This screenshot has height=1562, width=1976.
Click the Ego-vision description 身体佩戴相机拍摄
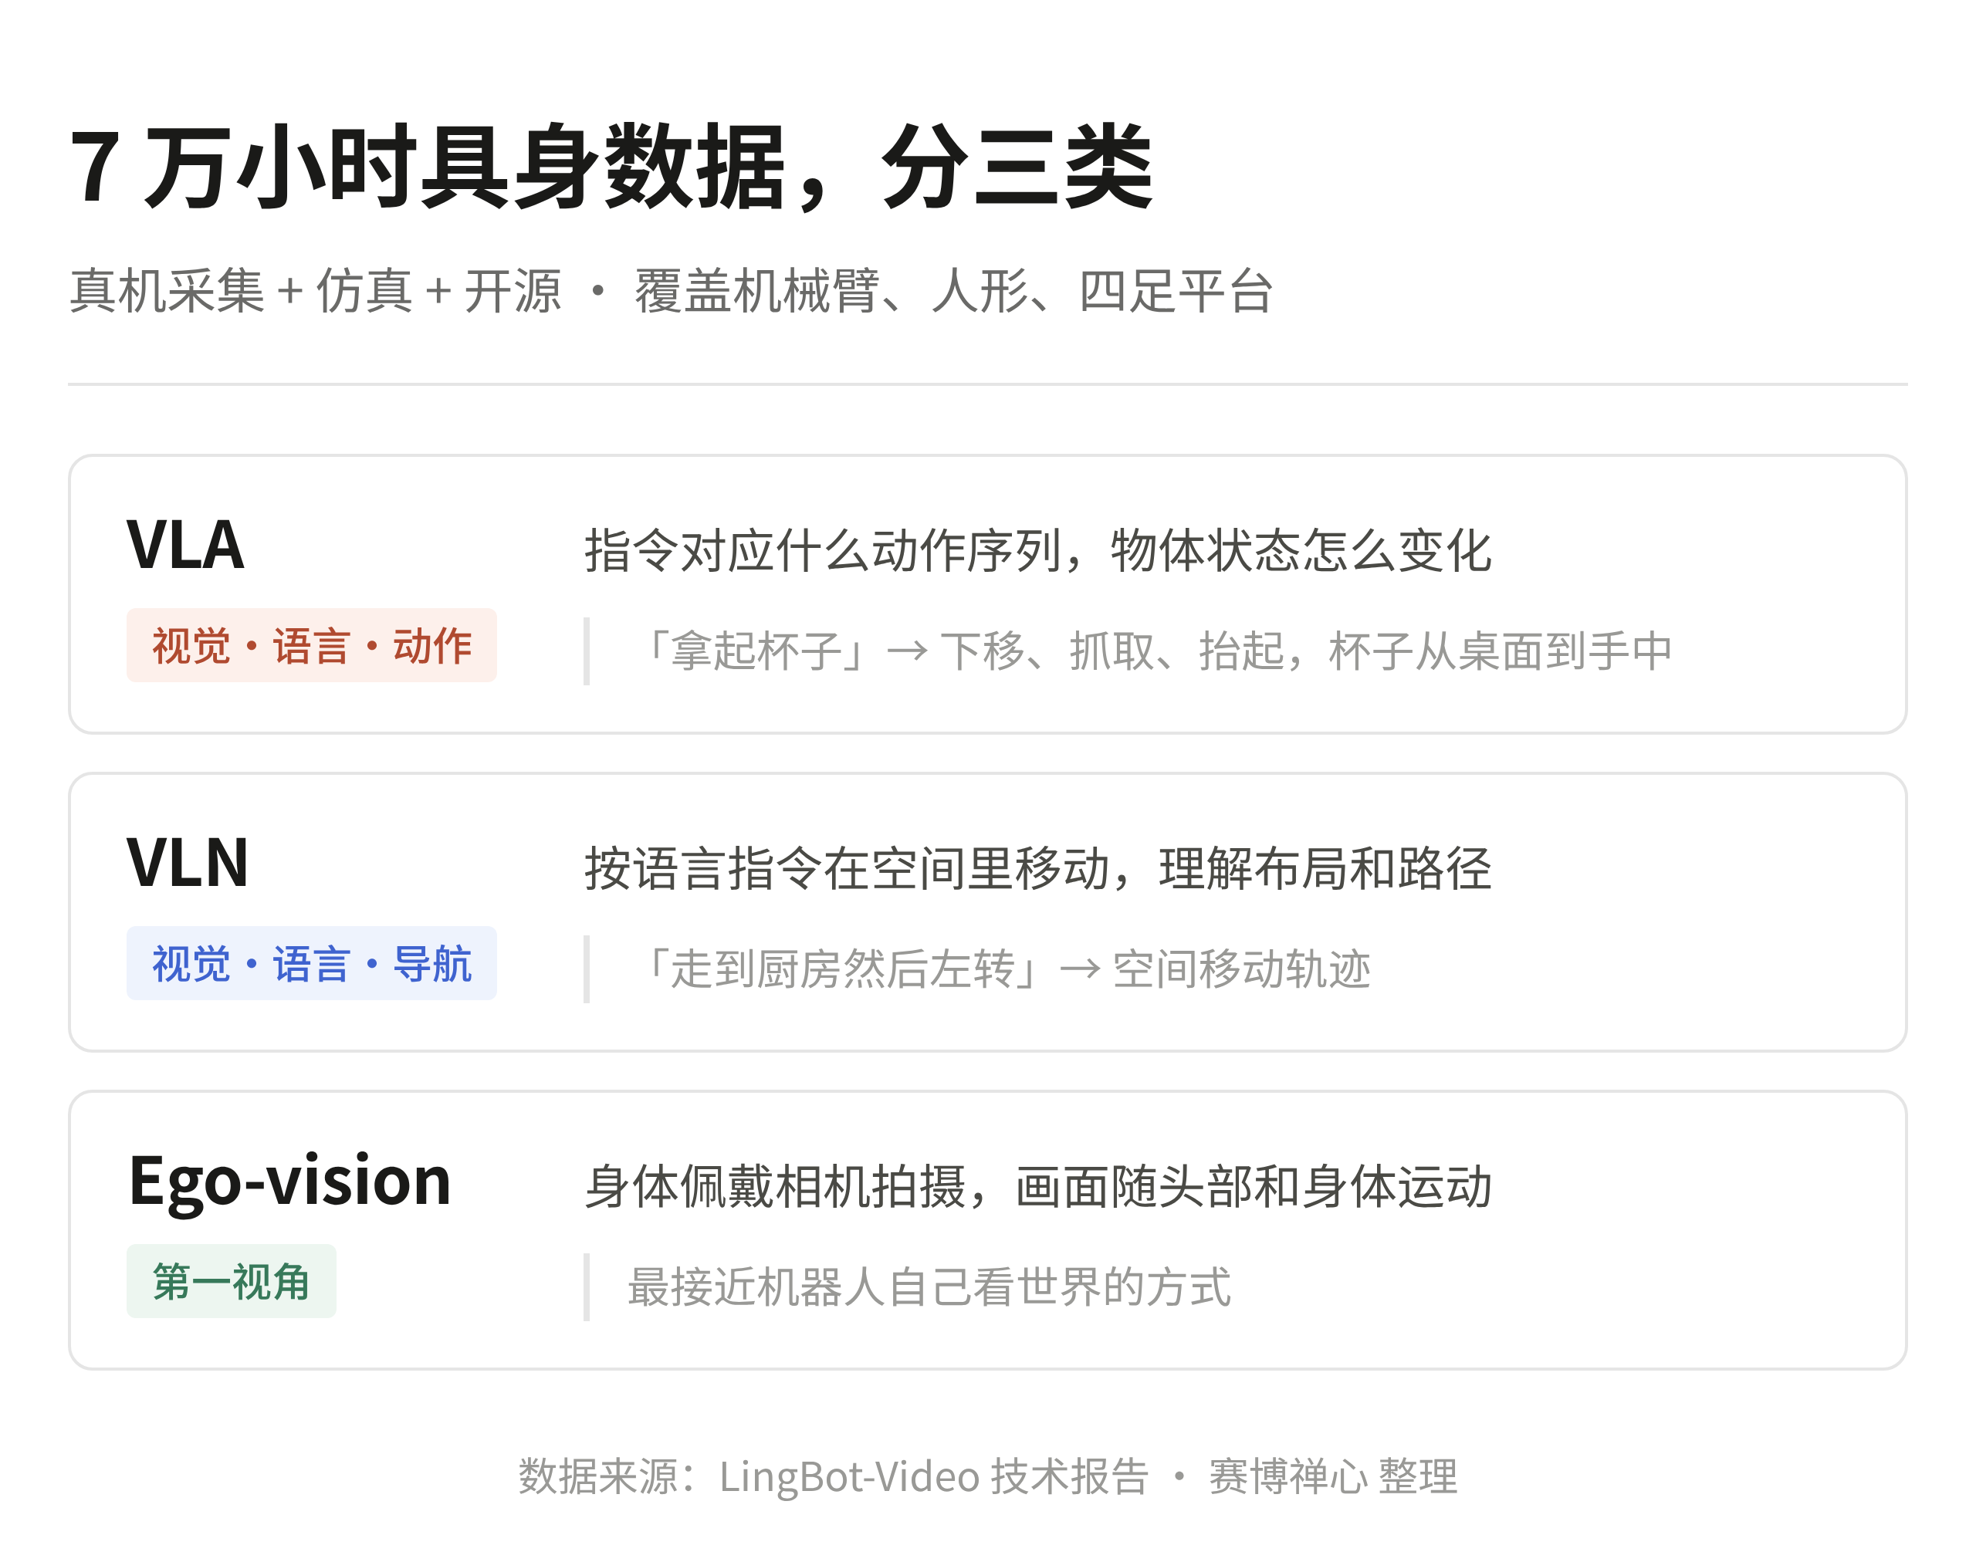1037,1186
